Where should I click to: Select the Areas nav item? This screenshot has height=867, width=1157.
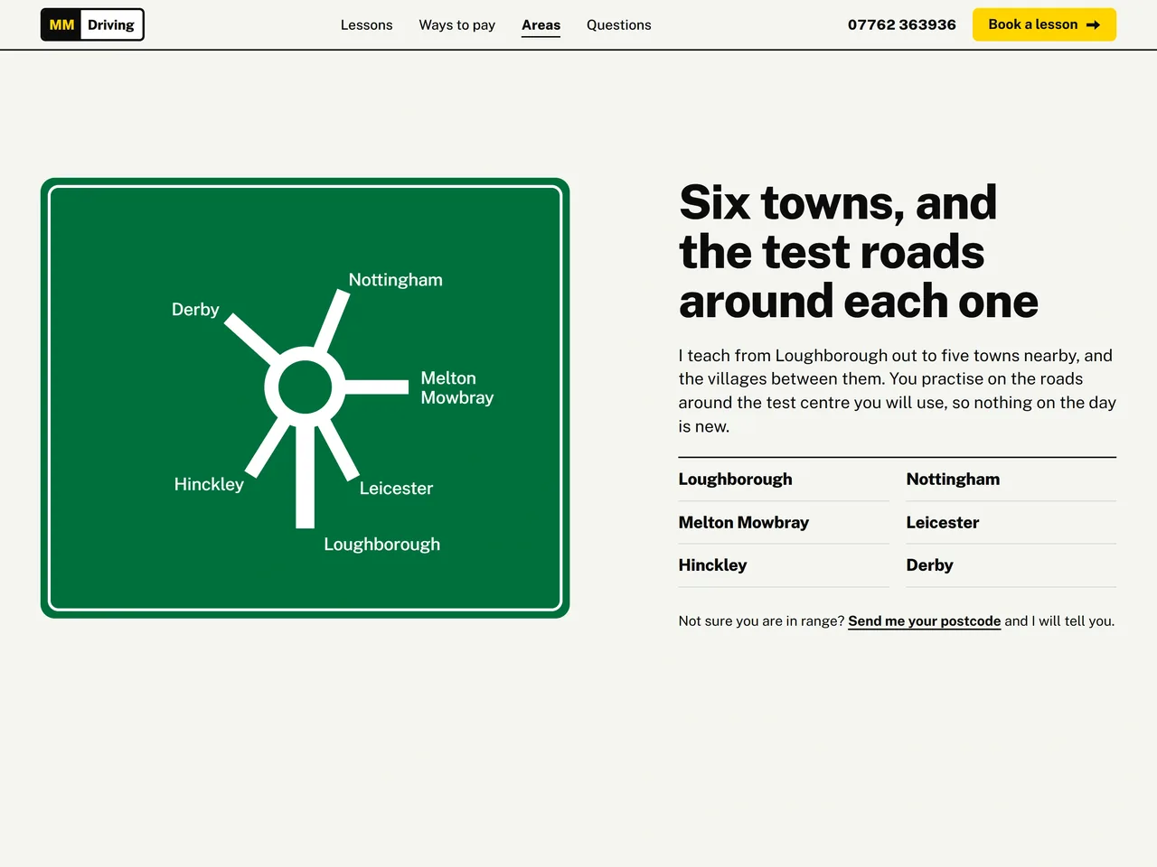541,24
